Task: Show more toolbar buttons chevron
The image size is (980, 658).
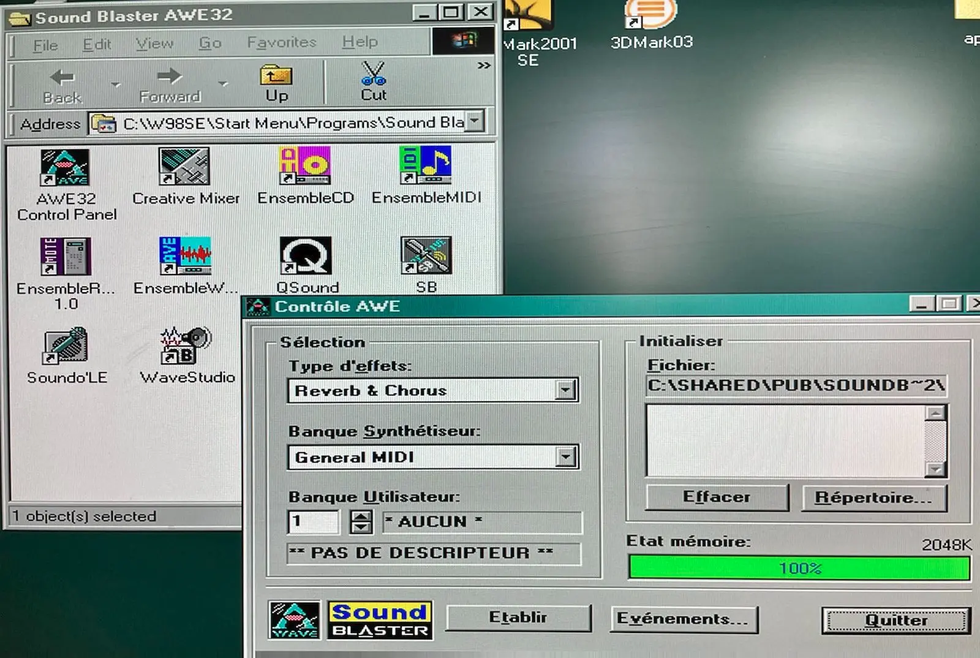Action: [484, 65]
